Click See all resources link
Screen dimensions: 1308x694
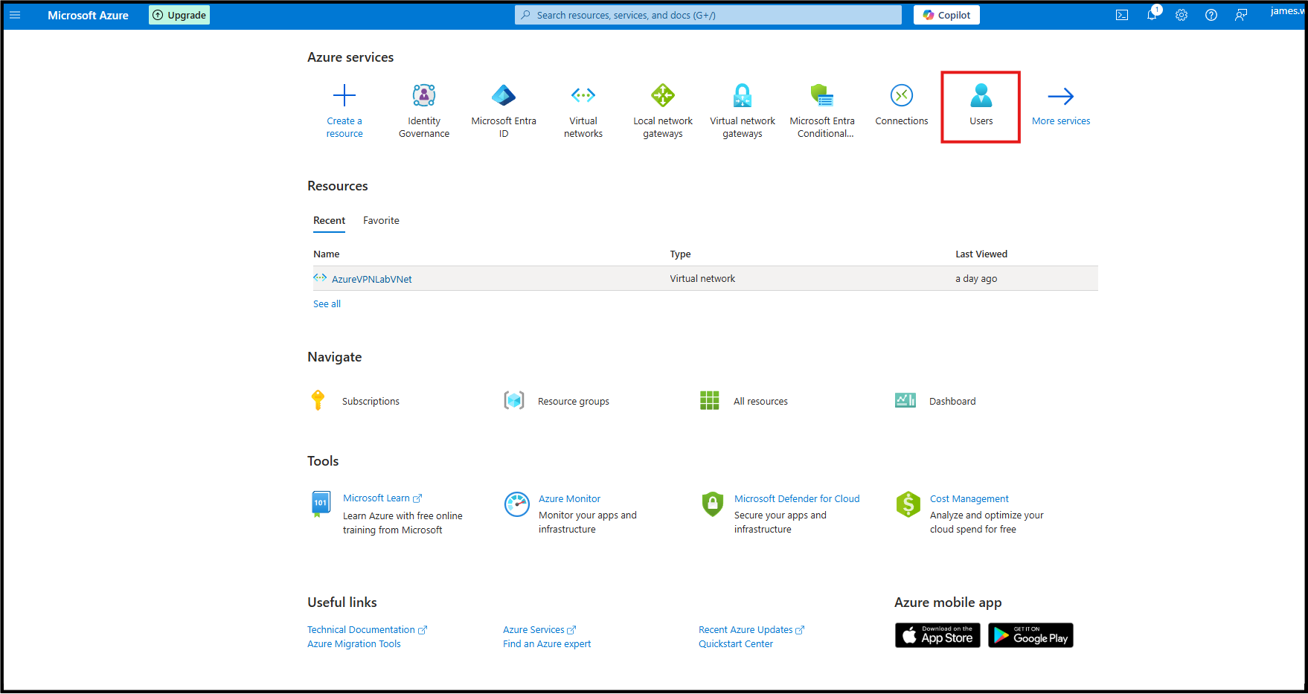pyautogui.click(x=327, y=303)
